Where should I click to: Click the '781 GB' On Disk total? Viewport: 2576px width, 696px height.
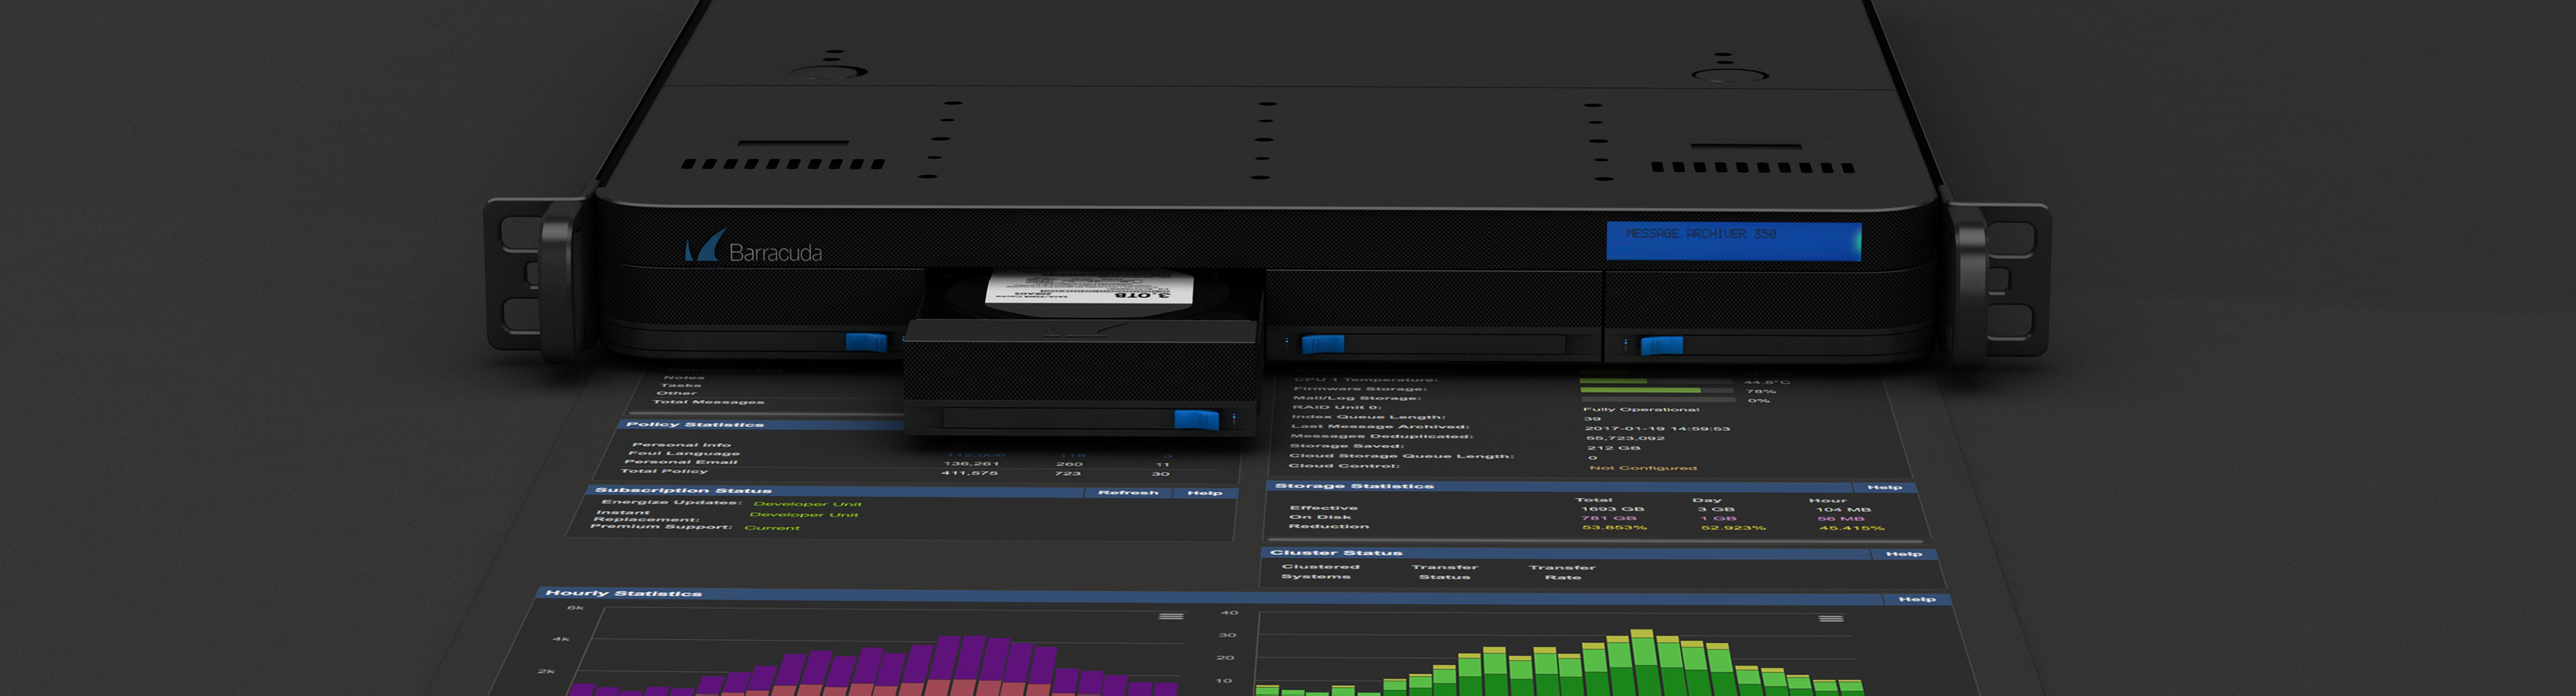[1609, 518]
